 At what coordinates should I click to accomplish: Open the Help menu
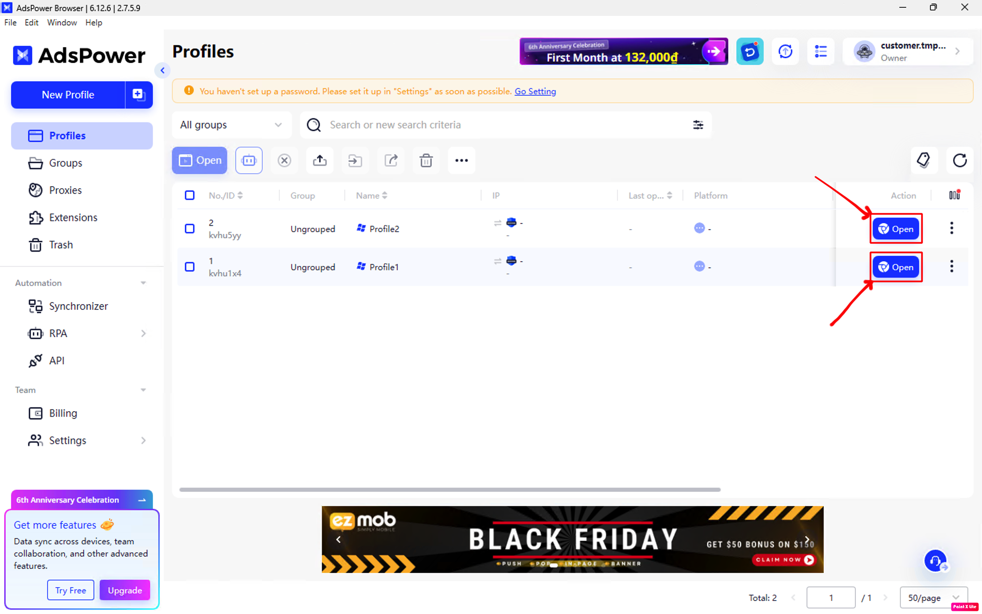[94, 22]
